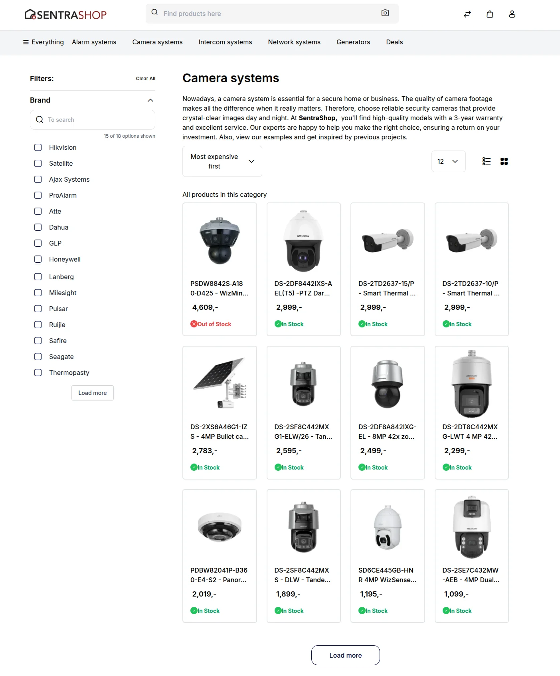
Task: Clear all active filters
Action: tap(145, 79)
